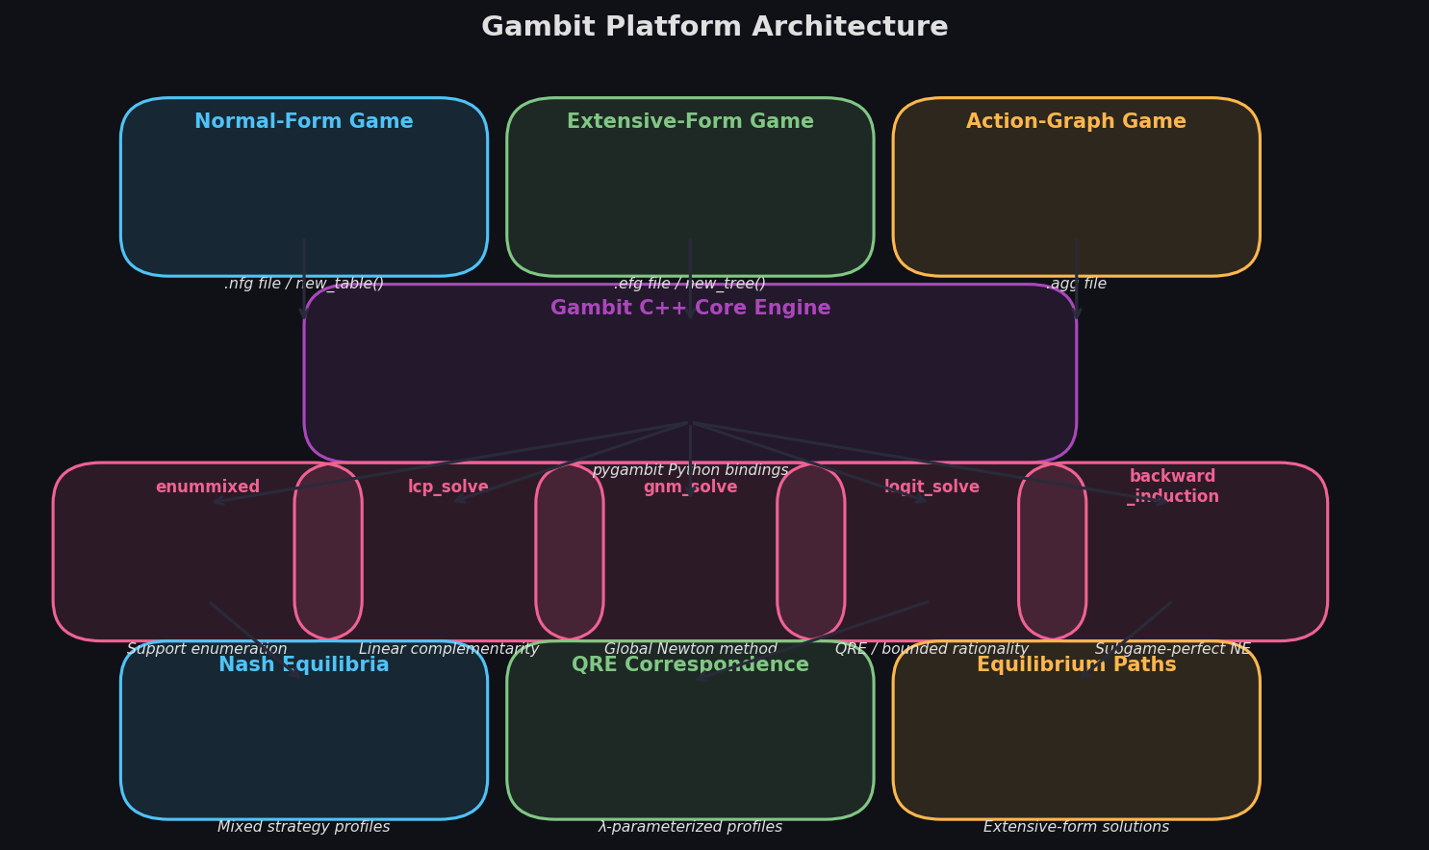Image resolution: width=1429 pixels, height=850 pixels.
Task: Click the Gambit Platform Architecture title
Action: (x=714, y=27)
